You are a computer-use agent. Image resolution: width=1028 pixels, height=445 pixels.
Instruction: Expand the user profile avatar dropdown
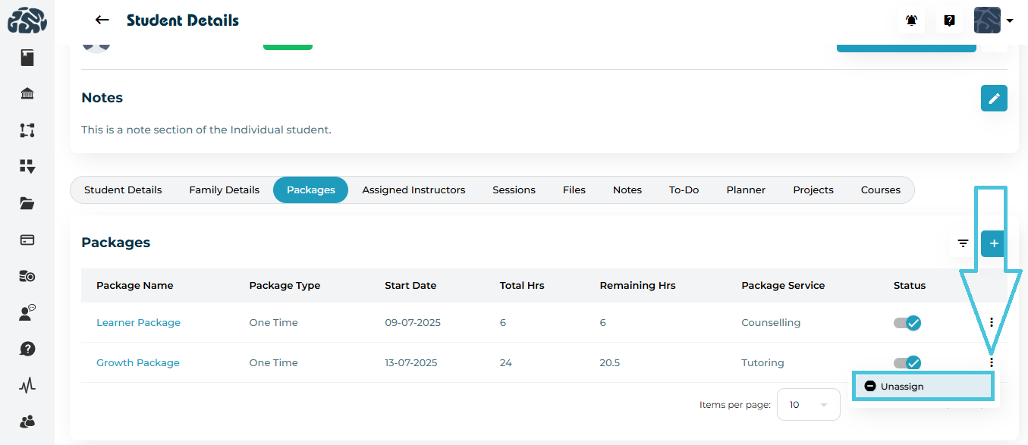click(x=994, y=20)
